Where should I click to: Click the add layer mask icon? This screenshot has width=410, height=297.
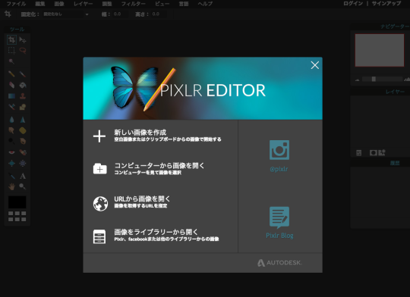click(x=373, y=153)
